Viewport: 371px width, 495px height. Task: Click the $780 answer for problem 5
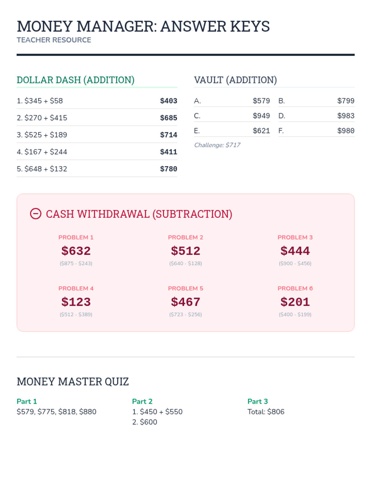point(168,169)
